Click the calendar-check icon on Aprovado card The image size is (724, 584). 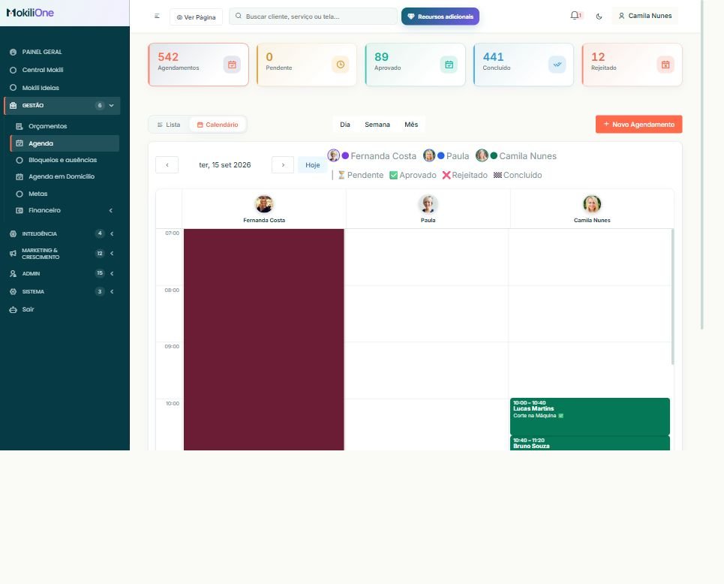coord(449,65)
